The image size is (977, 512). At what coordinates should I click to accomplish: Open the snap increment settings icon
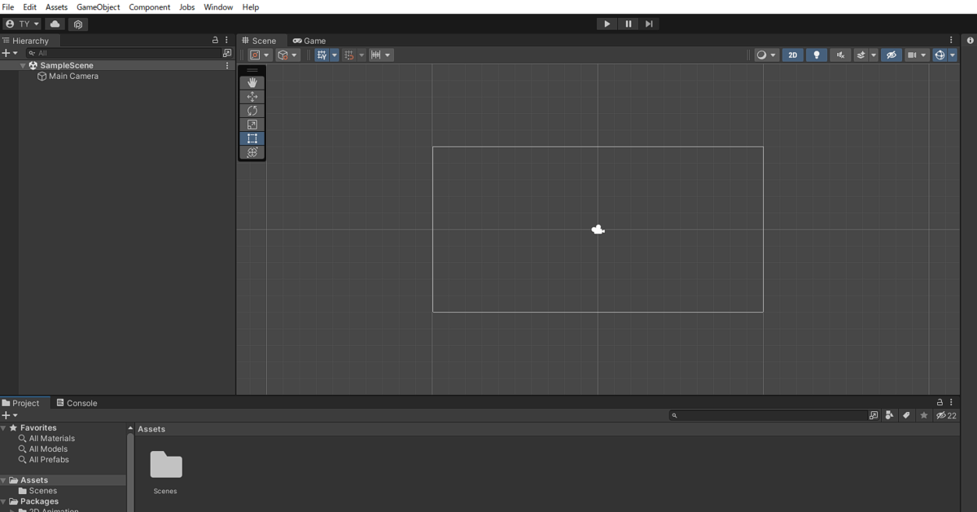pos(376,55)
